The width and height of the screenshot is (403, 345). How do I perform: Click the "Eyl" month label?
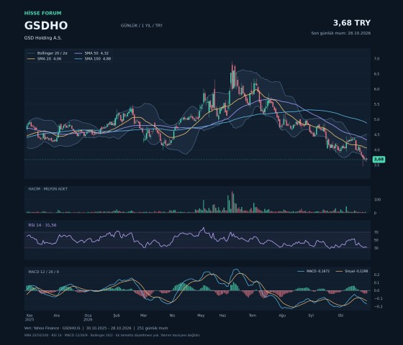(311, 316)
